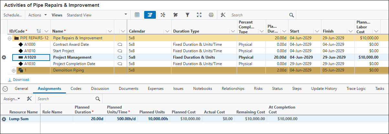Click the print icon in toolbar

[x=211, y=15]
